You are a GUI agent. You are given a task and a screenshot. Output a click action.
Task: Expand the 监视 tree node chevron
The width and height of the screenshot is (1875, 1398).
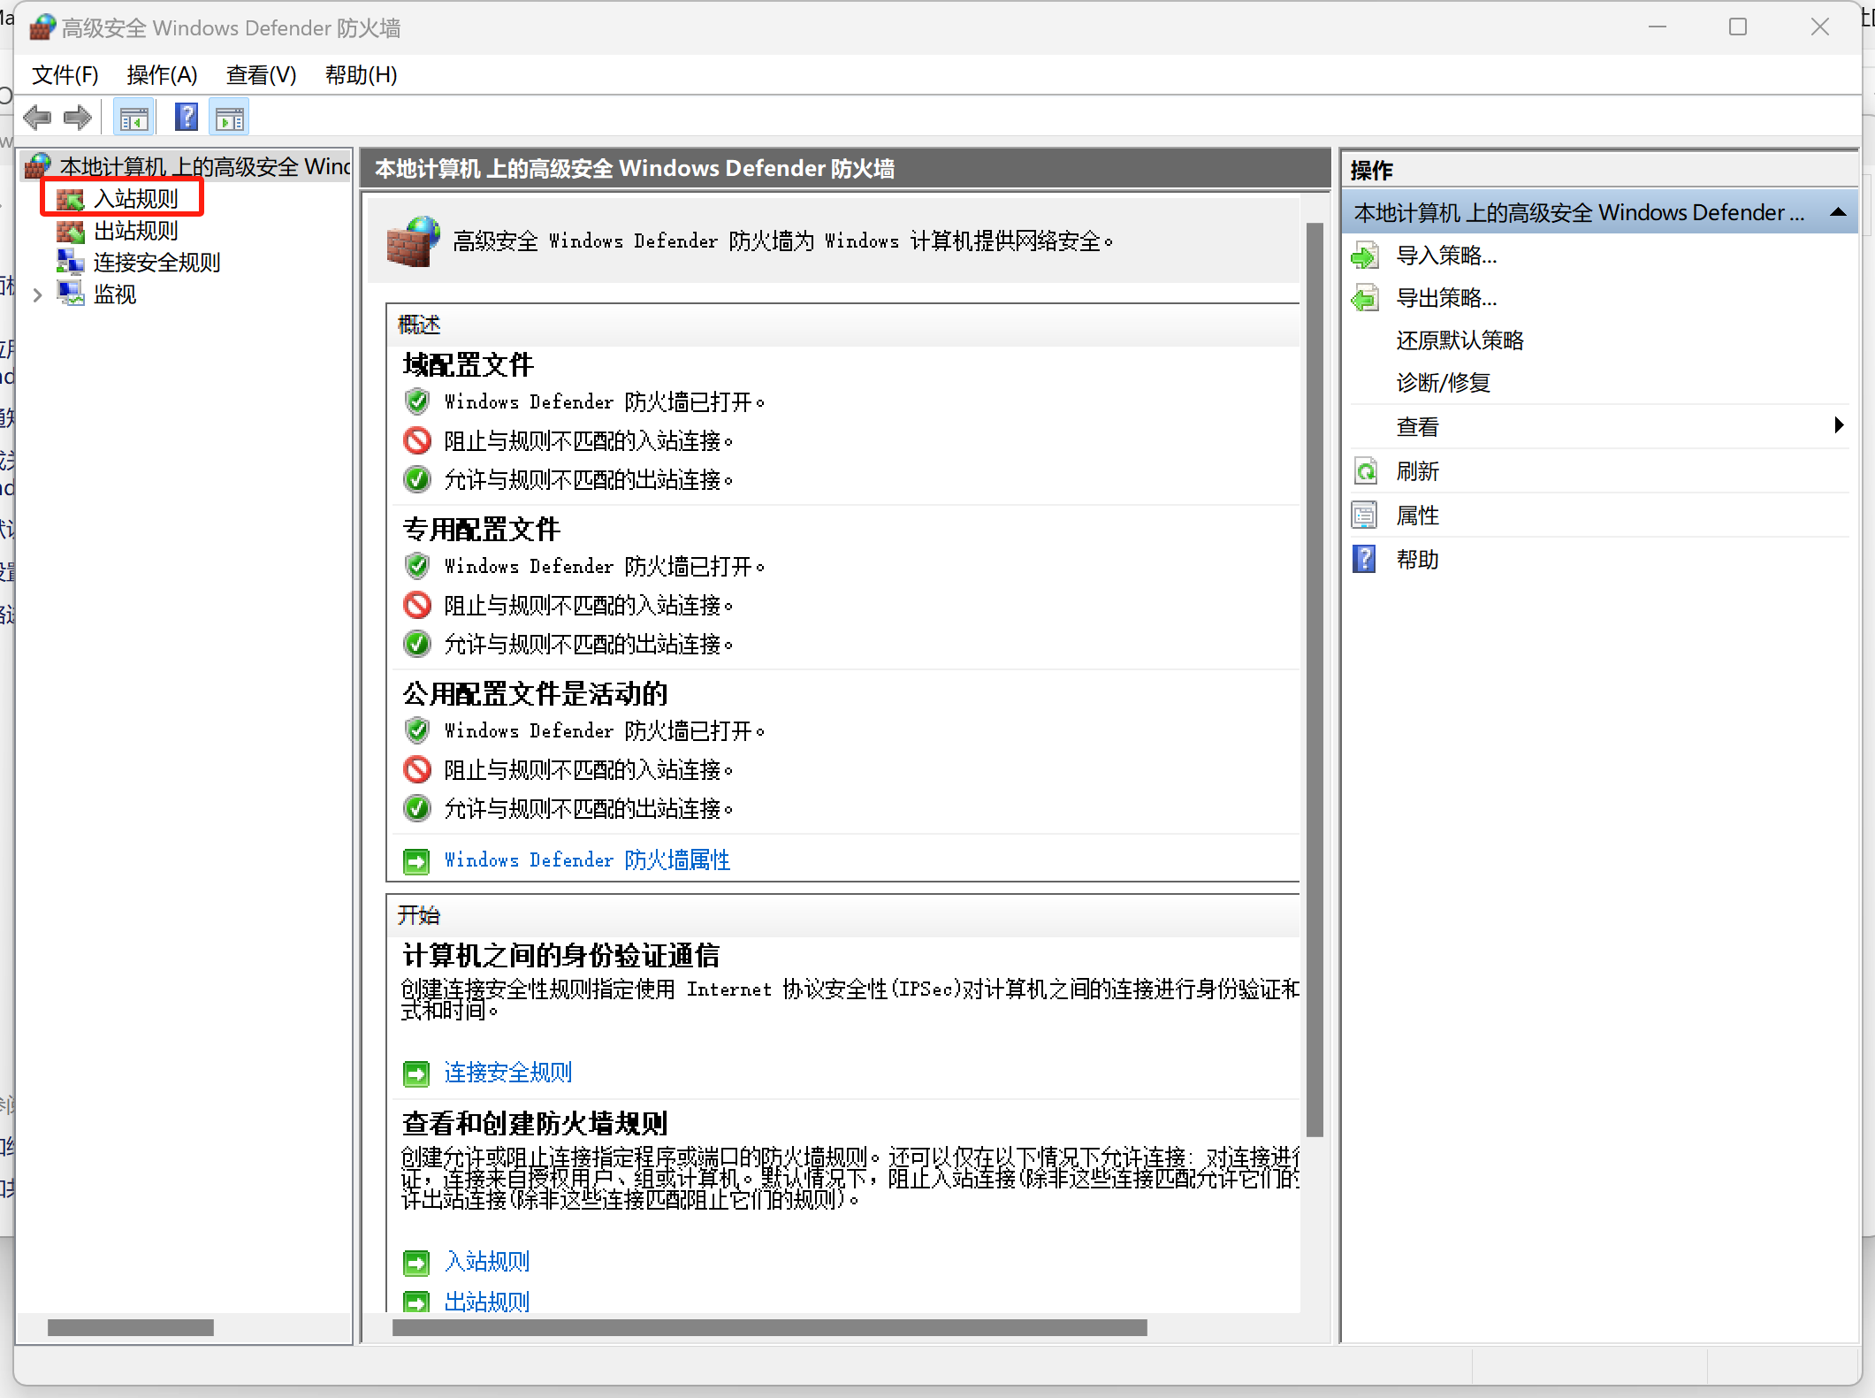point(37,295)
